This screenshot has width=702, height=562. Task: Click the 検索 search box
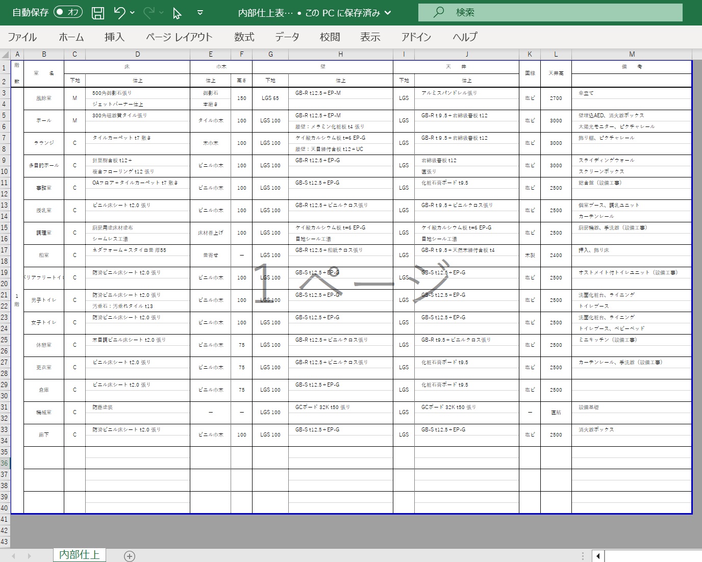(x=510, y=12)
